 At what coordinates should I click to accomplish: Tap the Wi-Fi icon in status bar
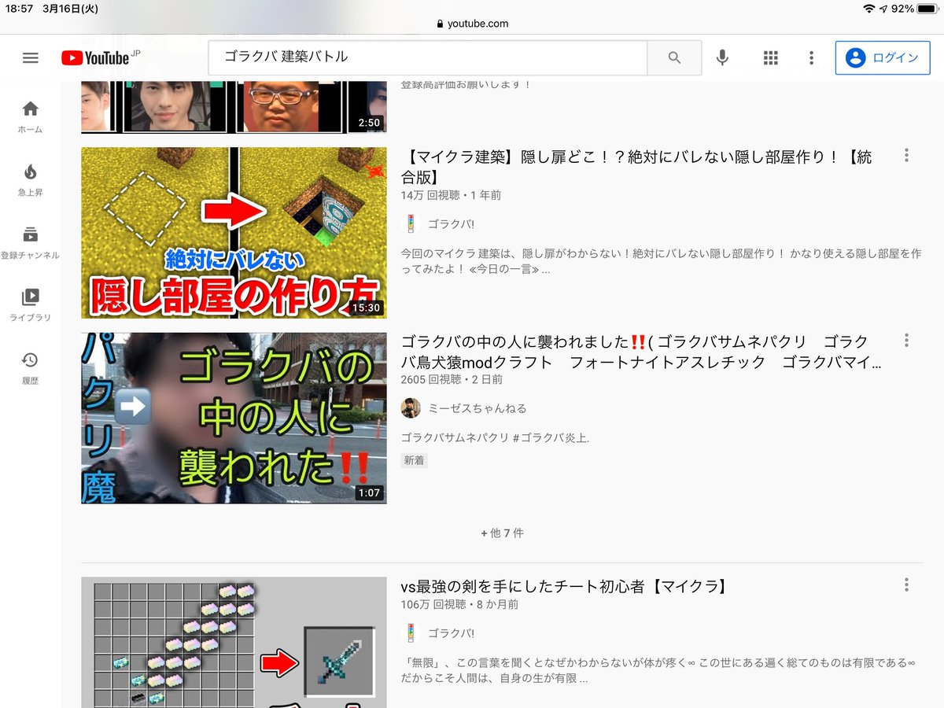click(x=868, y=9)
